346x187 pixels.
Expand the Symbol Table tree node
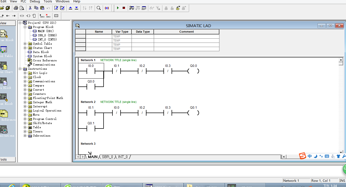(x=25, y=44)
